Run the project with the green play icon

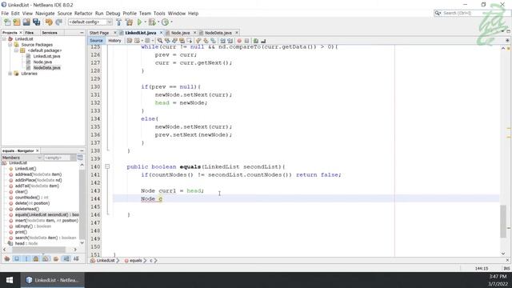tap(139, 22)
